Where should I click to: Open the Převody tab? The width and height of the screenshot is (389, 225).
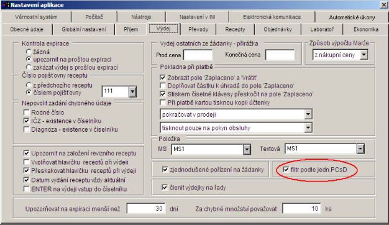coord(198,29)
